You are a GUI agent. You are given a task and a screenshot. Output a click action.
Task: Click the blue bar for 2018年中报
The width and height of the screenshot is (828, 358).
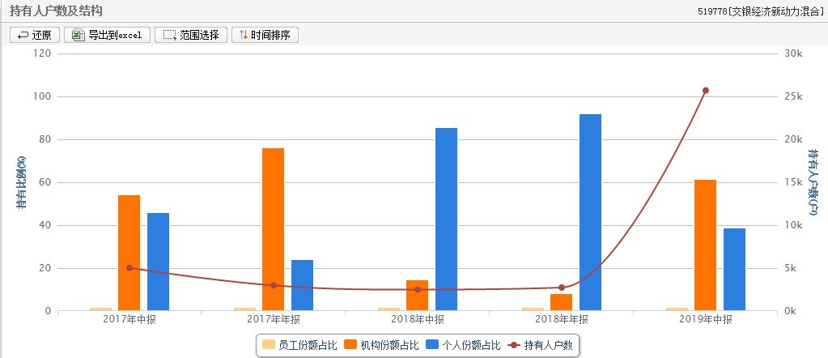pyautogui.click(x=446, y=219)
